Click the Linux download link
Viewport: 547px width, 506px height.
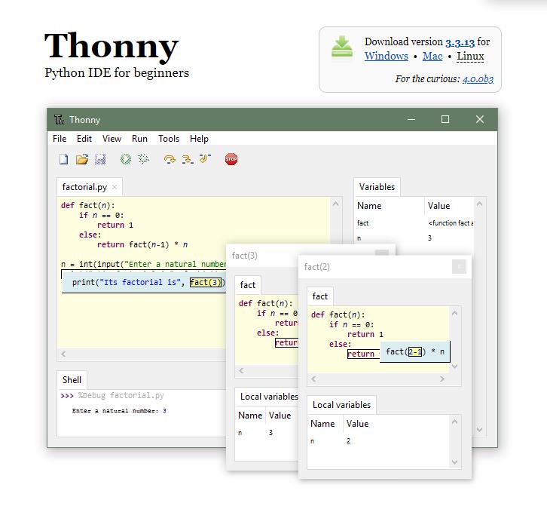(x=470, y=56)
